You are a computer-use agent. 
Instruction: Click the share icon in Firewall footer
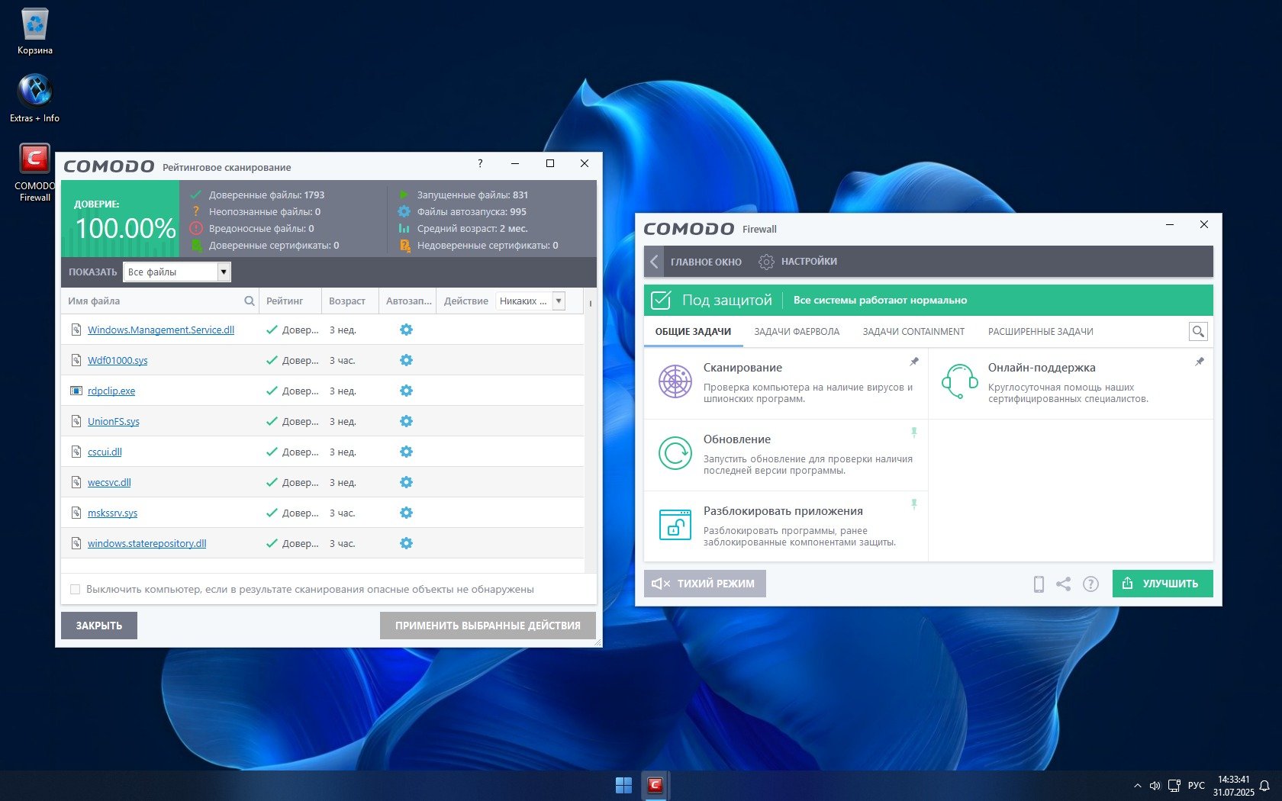click(1064, 584)
